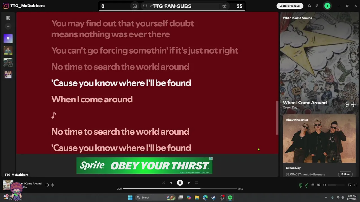The width and height of the screenshot is (360, 202).
Task: Click the song progress bar
Action: tap(180, 189)
